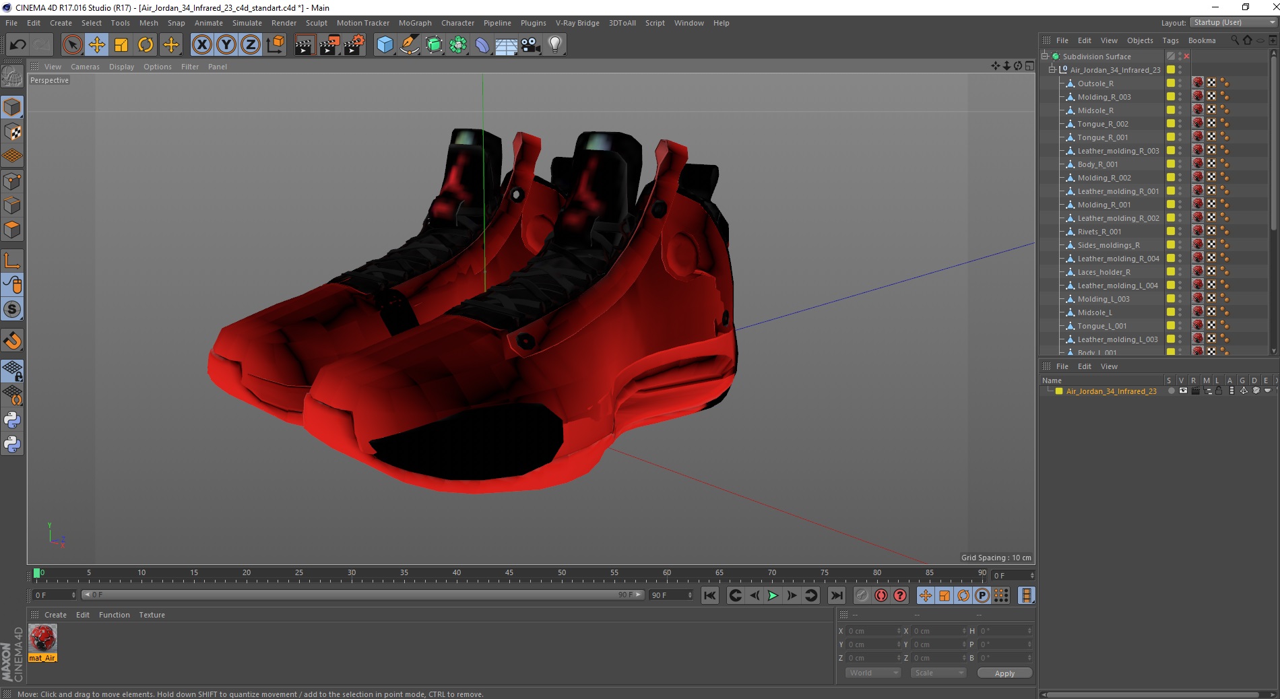This screenshot has width=1280, height=699.
Task: Click the layer color swatch of Outsole_R
Action: click(1171, 83)
